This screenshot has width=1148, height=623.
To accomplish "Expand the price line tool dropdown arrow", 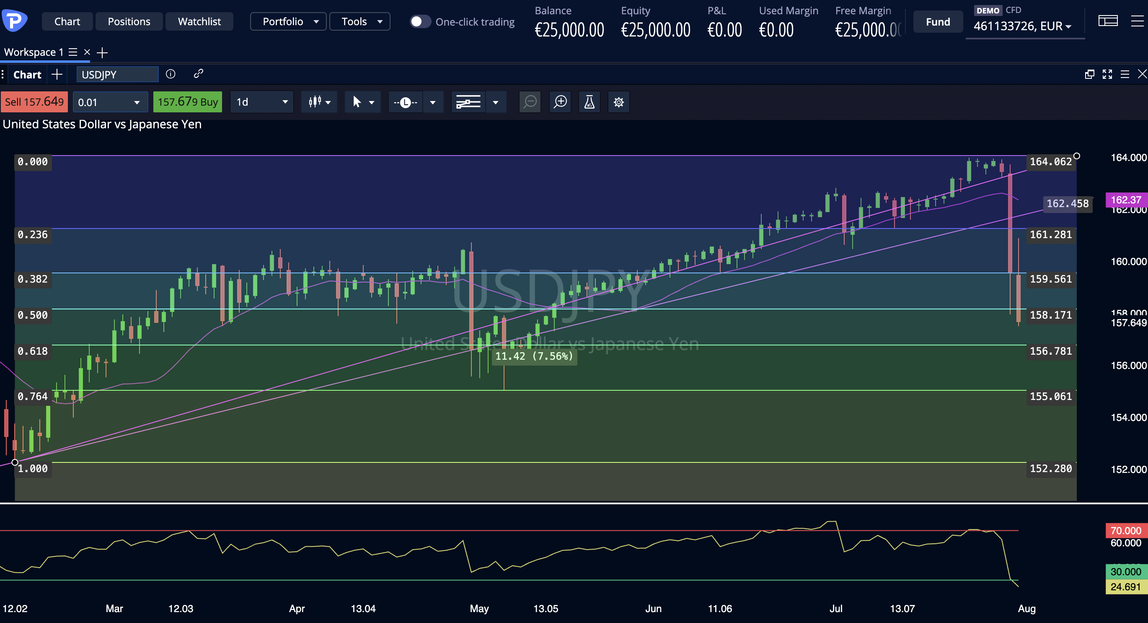I will 433,103.
